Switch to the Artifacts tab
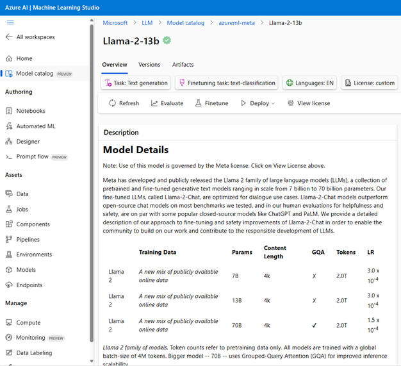Viewport: 401px width, 366px height. [x=183, y=65]
